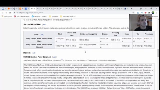Open the Extensions puzzle piece menu
The image size is (160, 90).
pos(149,13)
